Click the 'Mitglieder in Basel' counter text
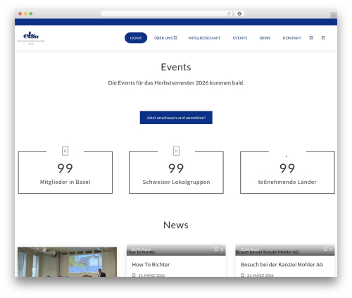Screen dimensions: 352x298 point(65,182)
